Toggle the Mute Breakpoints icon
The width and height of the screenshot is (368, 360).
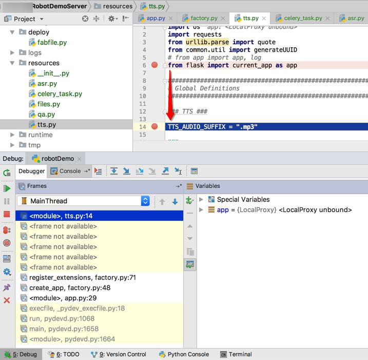[x=7, y=243]
